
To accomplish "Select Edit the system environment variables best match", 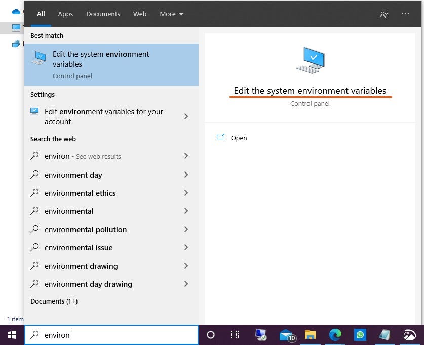I will point(111,65).
